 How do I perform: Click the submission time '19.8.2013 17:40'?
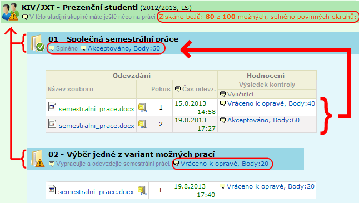point(195,191)
